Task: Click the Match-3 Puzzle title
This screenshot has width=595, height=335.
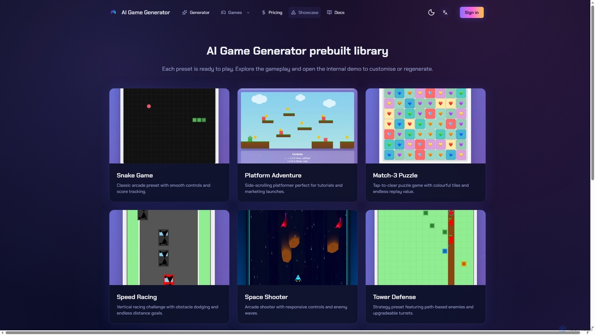Action: pos(395,175)
